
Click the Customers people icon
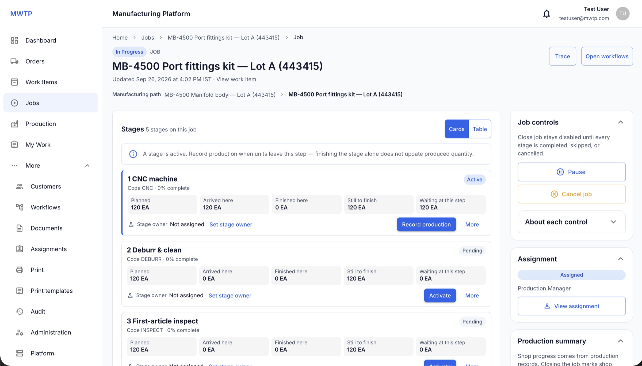click(x=20, y=186)
